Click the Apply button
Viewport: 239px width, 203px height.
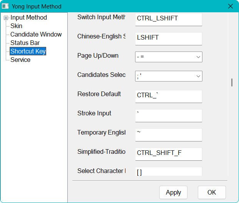coord(173,192)
